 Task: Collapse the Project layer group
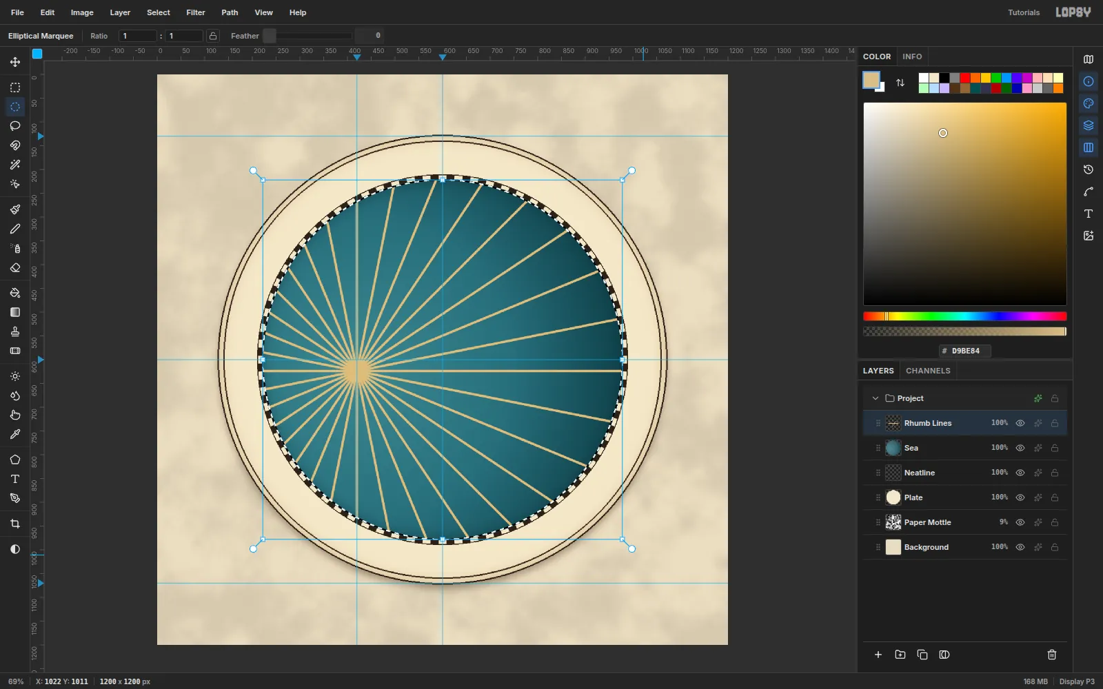click(876, 398)
